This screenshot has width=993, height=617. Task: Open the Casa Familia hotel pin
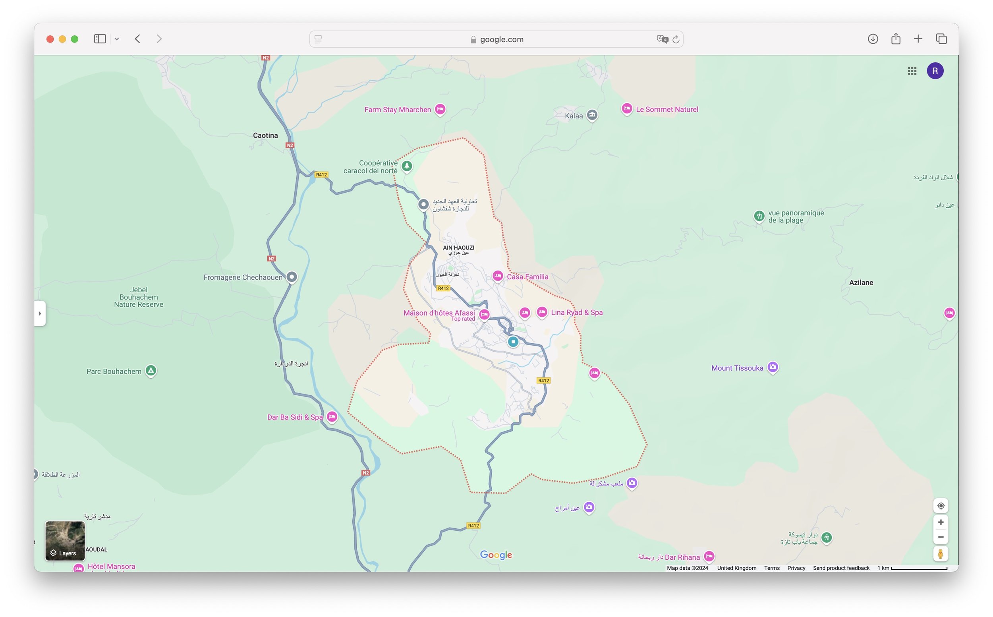(497, 276)
